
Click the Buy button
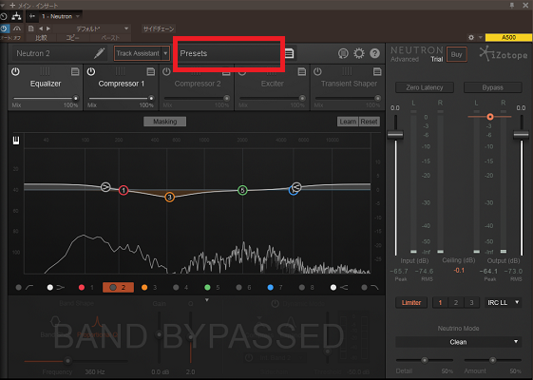[456, 54]
